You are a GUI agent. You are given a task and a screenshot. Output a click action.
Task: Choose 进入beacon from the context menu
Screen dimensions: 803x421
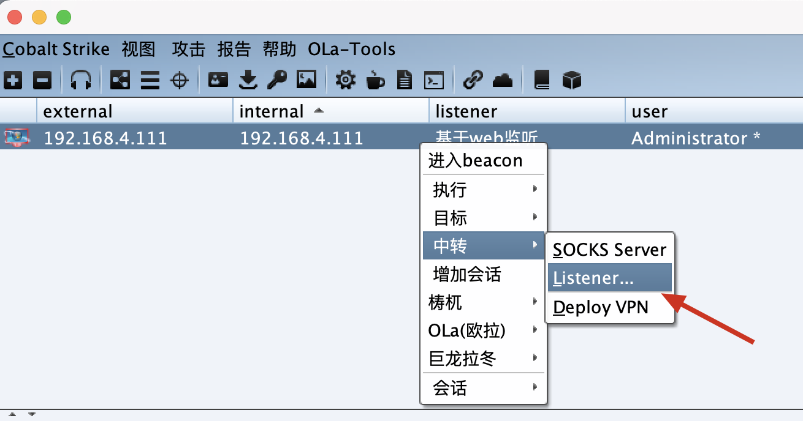click(x=483, y=161)
